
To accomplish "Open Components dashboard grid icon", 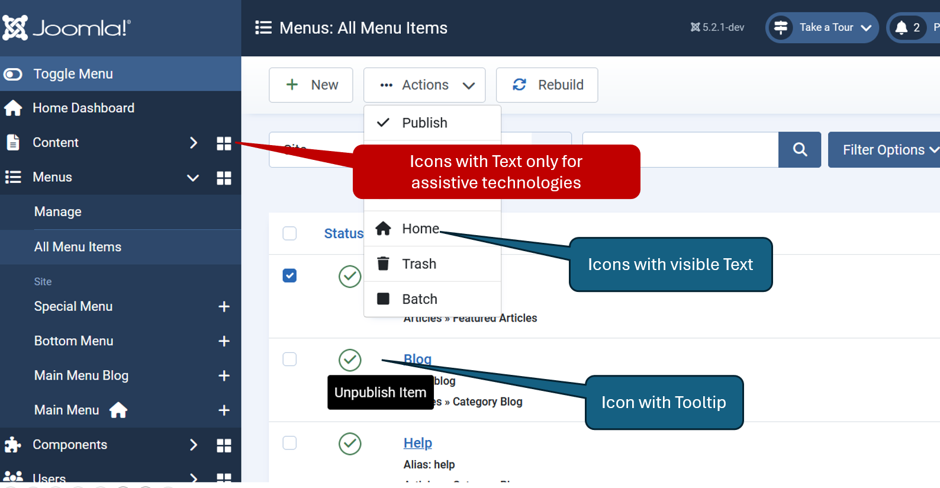I will [224, 445].
